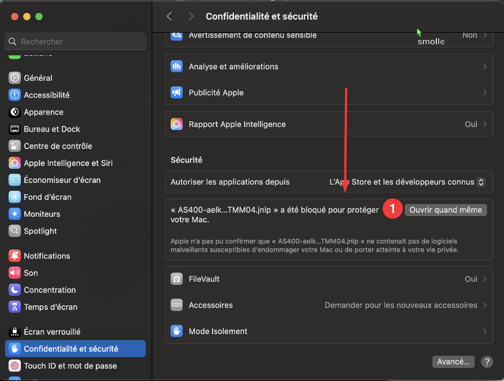Click the yellow minimize window button

coord(26,16)
